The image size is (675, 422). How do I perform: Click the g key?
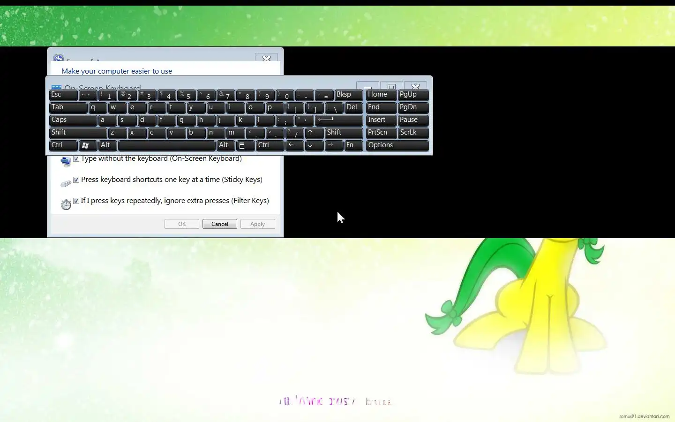187,121
